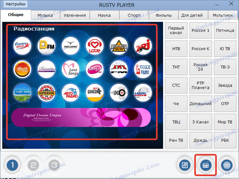
Task: Switch to the Музыка tab
Action: [45, 15]
